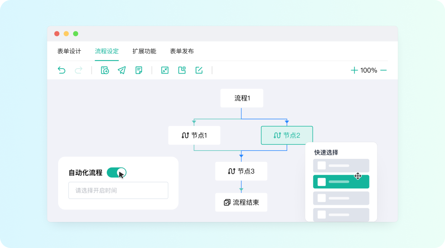Click the paper plane publish icon
This screenshot has height=248, width=445.
point(122,70)
